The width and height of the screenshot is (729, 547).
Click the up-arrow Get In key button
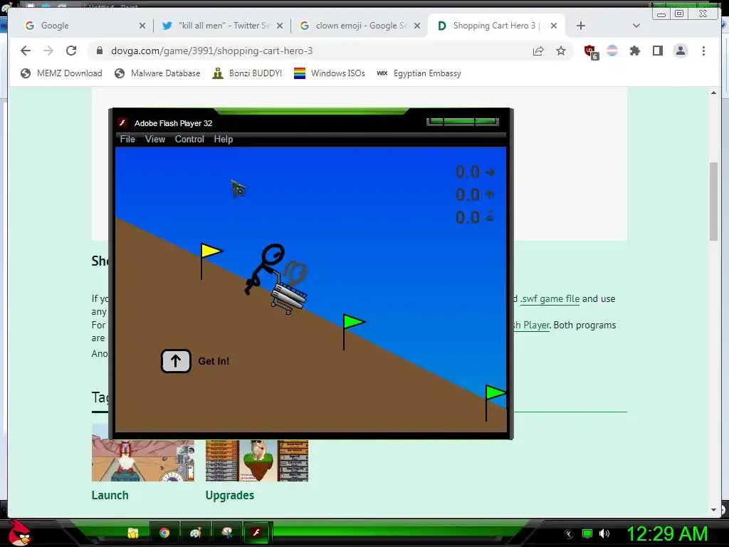176,361
